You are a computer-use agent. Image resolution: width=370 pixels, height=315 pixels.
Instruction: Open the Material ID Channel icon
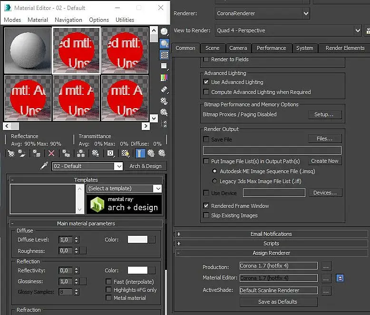pos(110,154)
